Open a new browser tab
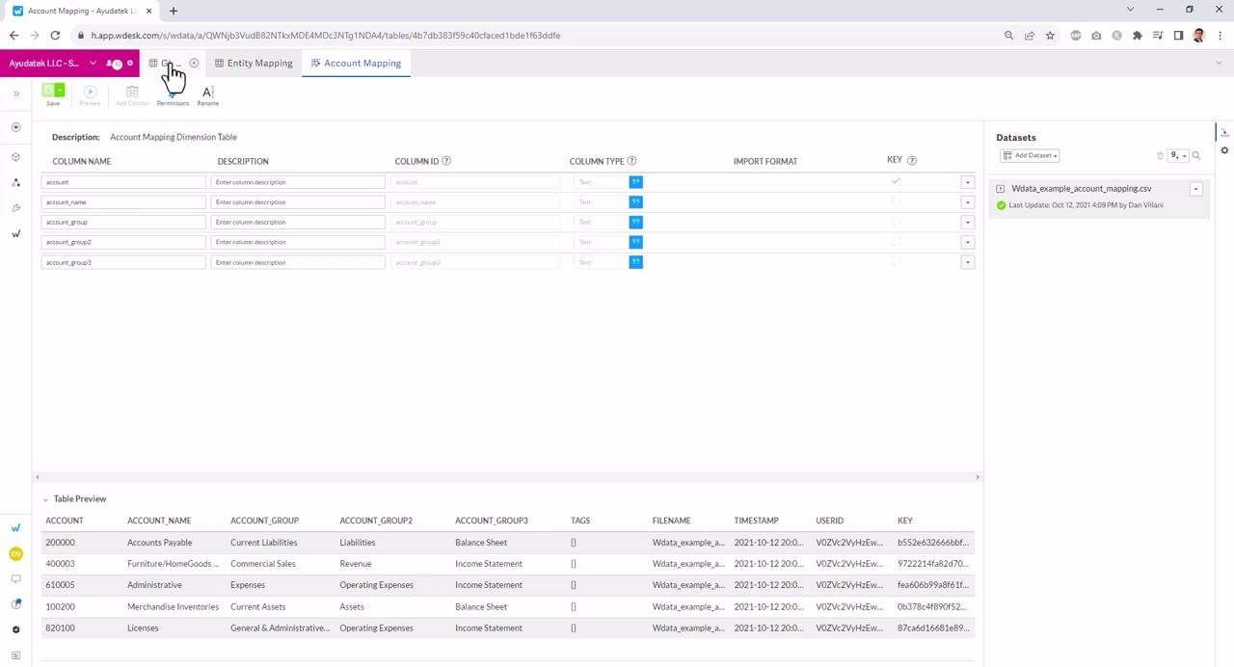 [x=174, y=11]
